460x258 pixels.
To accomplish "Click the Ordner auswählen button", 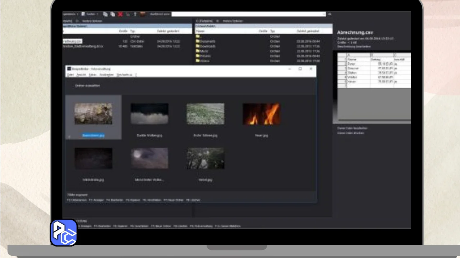I will [x=87, y=86].
